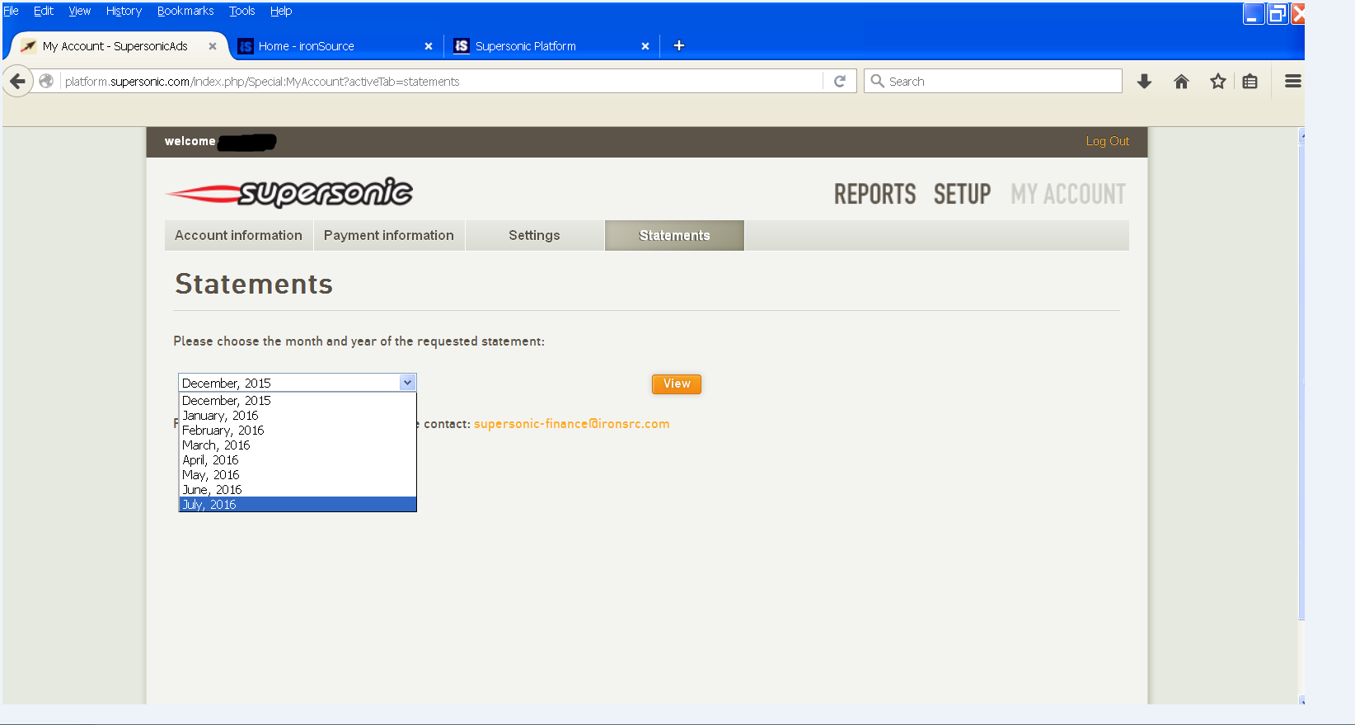Viewport: 1355px width, 725px height.
Task: Open the Help menu
Action: [281, 11]
